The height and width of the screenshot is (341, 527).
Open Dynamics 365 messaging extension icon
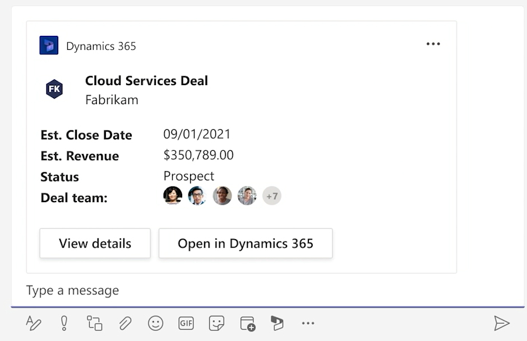click(277, 323)
